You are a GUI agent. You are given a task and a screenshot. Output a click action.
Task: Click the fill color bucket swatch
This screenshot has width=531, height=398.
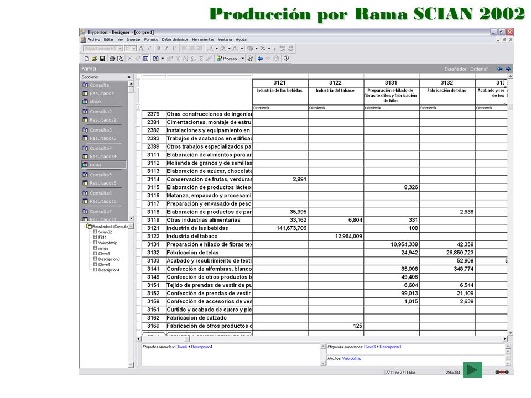pos(222,49)
